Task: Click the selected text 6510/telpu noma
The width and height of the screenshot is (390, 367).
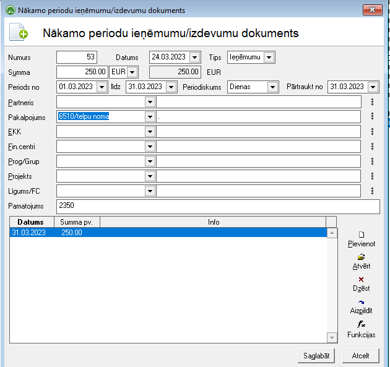Action: pyautogui.click(x=84, y=116)
